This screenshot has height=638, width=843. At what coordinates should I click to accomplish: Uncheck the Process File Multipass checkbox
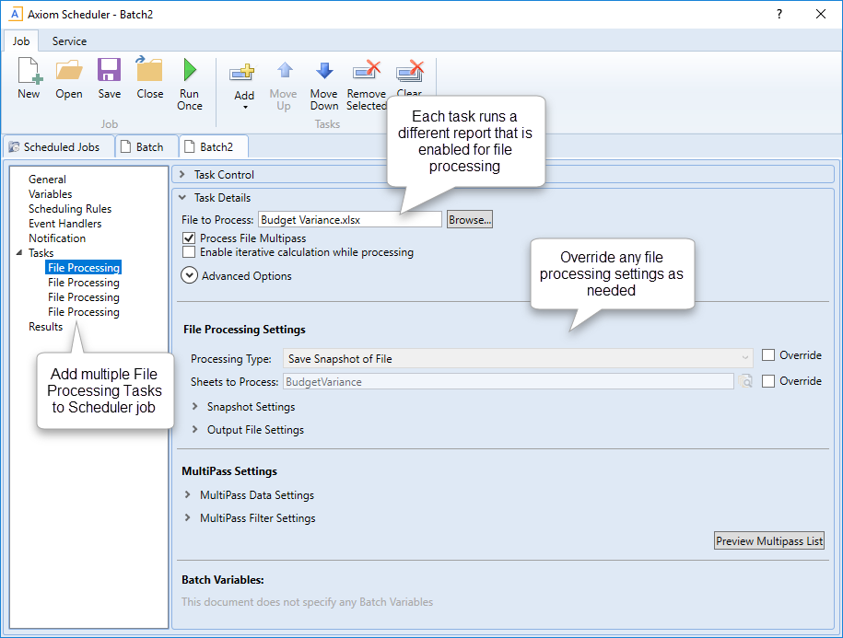(x=189, y=238)
